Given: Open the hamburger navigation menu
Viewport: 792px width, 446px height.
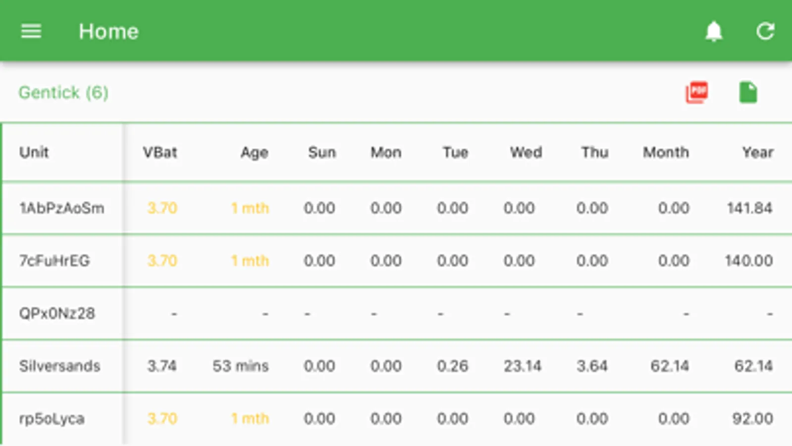Looking at the screenshot, I should click(31, 31).
